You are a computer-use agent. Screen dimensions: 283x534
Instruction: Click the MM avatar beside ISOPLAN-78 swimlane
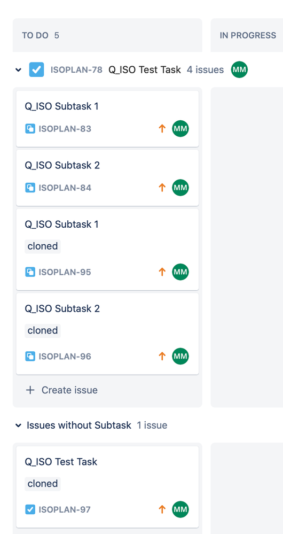tap(239, 70)
